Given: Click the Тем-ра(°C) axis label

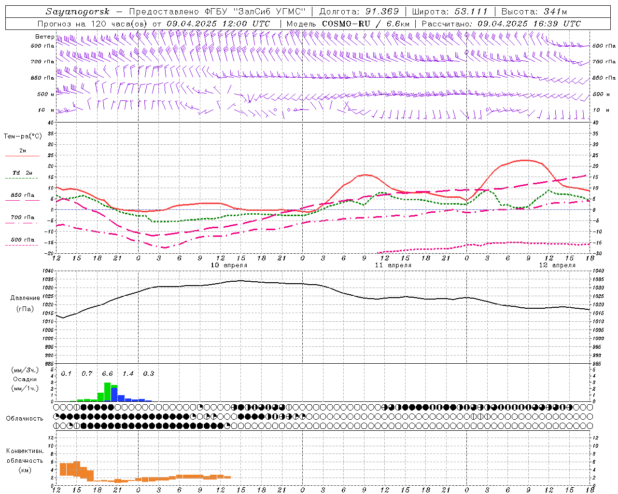Looking at the screenshot, I should click(x=23, y=137).
